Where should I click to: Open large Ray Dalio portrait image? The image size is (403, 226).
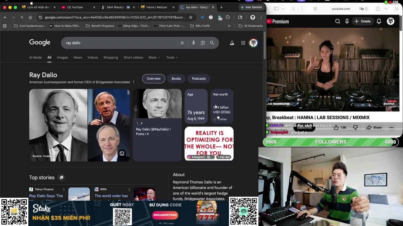tap(58, 125)
